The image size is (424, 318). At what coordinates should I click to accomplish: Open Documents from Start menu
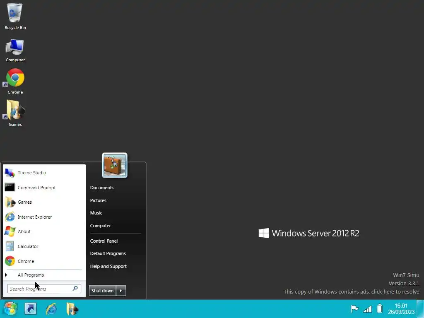tap(102, 188)
